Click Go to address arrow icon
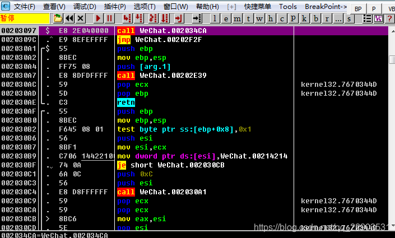 tap(197, 18)
